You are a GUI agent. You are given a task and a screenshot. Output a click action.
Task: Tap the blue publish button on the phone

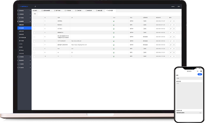click(200, 74)
